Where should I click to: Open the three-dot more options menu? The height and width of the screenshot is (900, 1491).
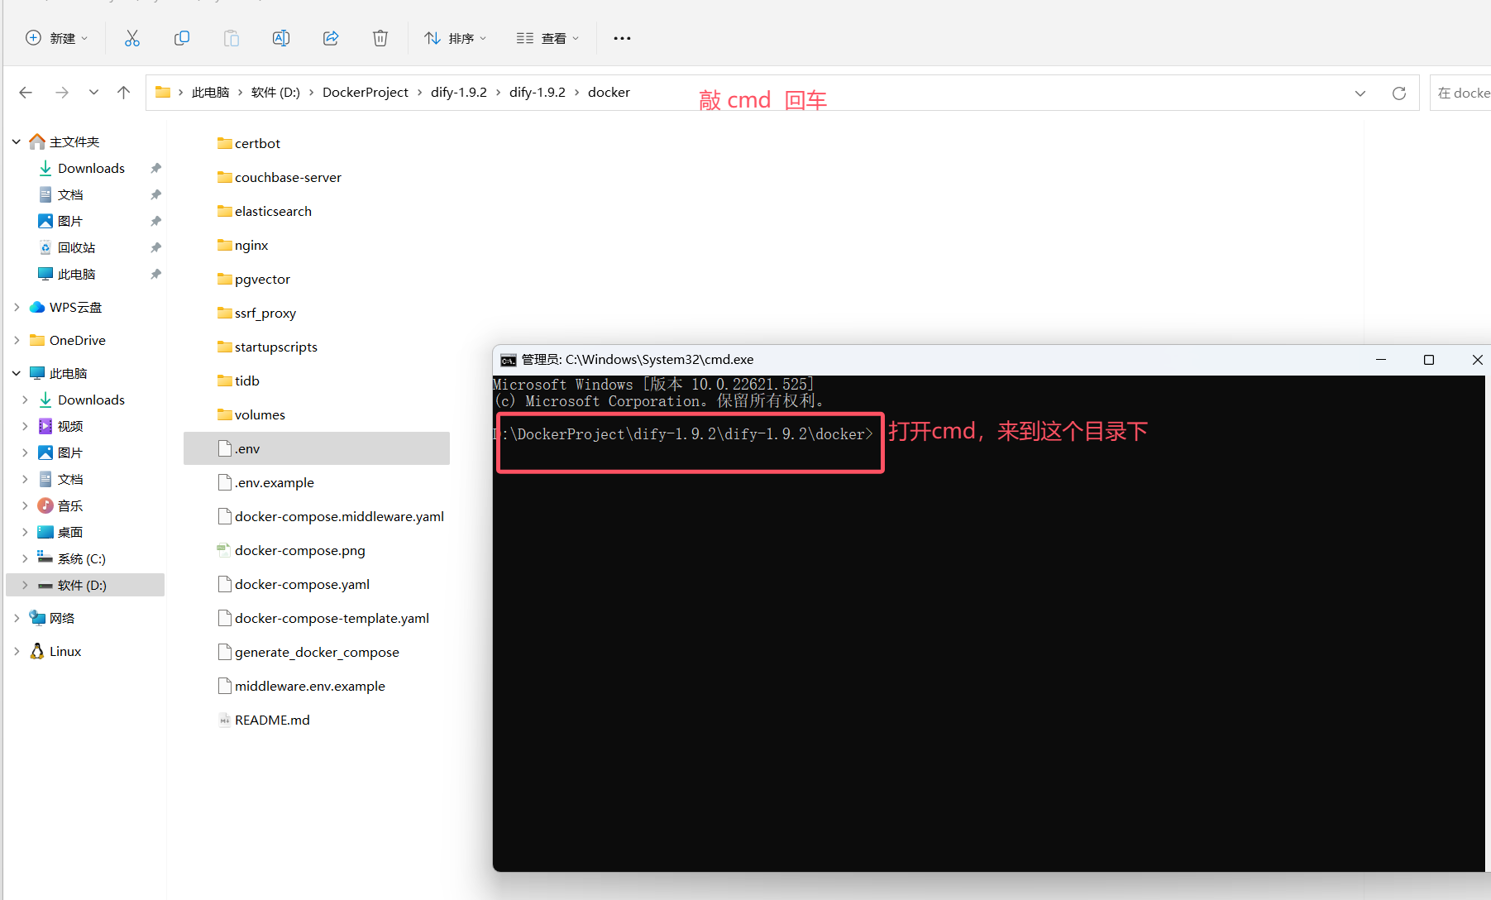point(622,38)
